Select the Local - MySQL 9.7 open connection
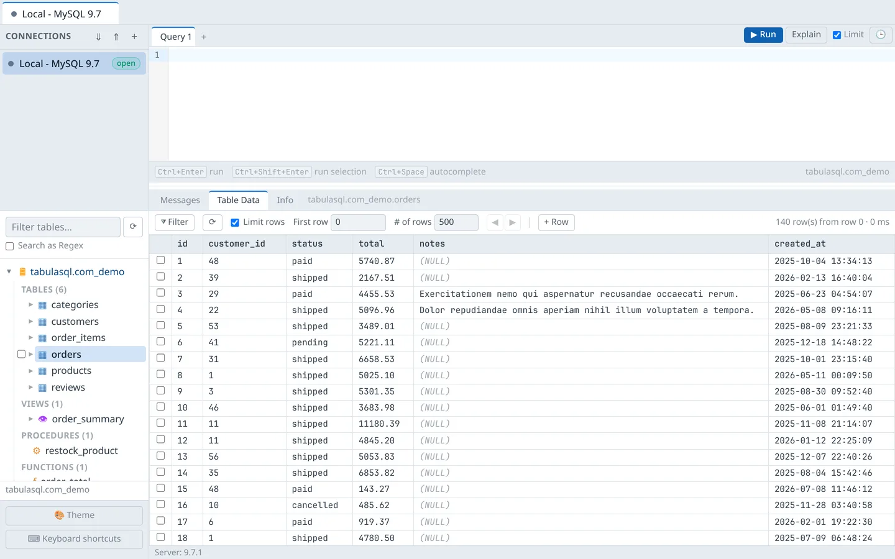Screen dimensions: 895x559 74,63
